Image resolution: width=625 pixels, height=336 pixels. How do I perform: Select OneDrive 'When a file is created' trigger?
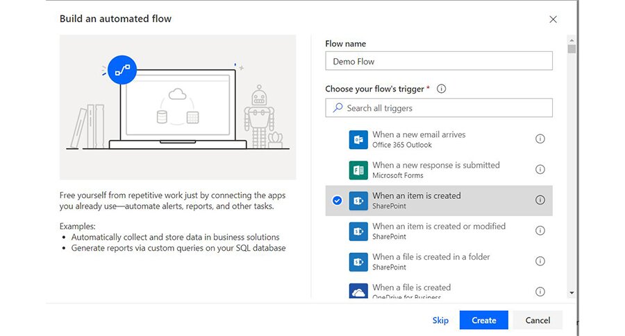coord(439,288)
